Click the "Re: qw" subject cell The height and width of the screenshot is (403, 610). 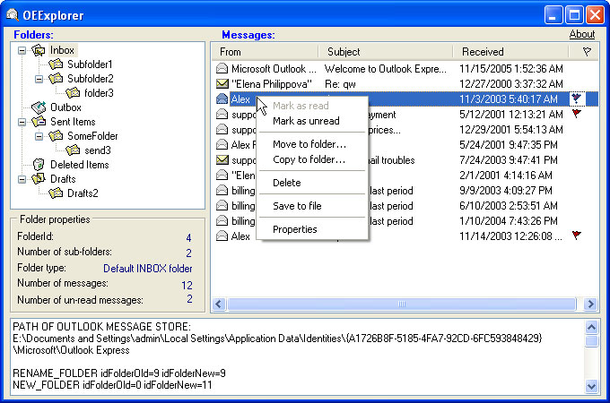click(x=340, y=84)
